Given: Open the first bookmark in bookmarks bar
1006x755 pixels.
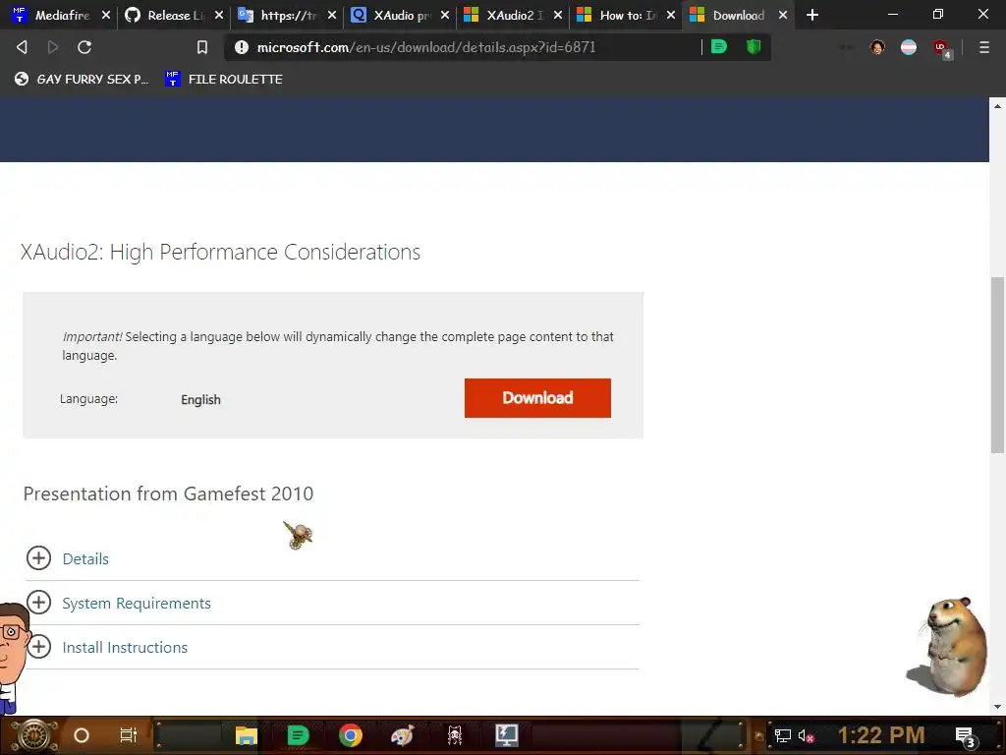Looking at the screenshot, I should [x=82, y=79].
